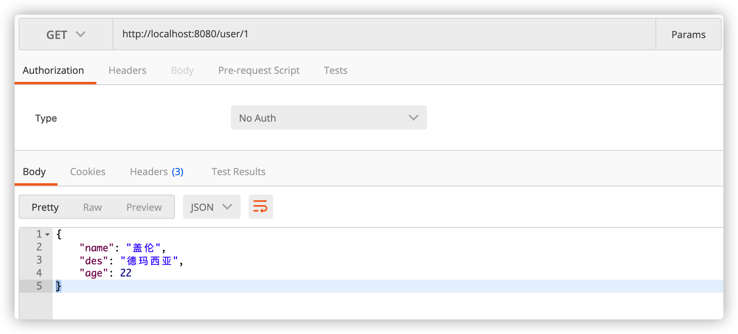This screenshot has width=738, height=334.
Task: View response Headers (3) tab
Action: 156,172
